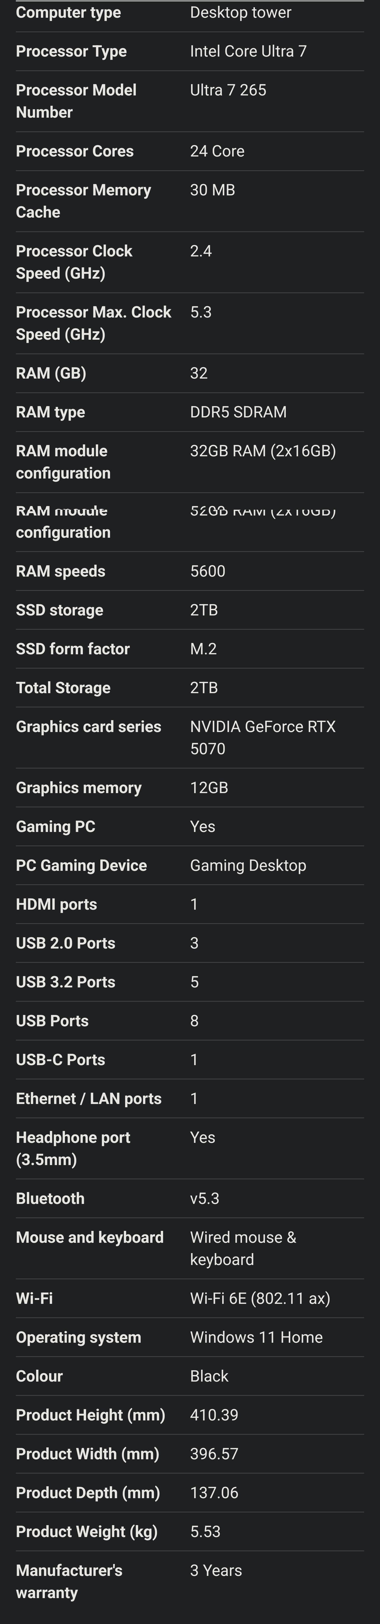Click the Wi-Fi 6E (802.11 ax) value

pyautogui.click(x=260, y=1298)
